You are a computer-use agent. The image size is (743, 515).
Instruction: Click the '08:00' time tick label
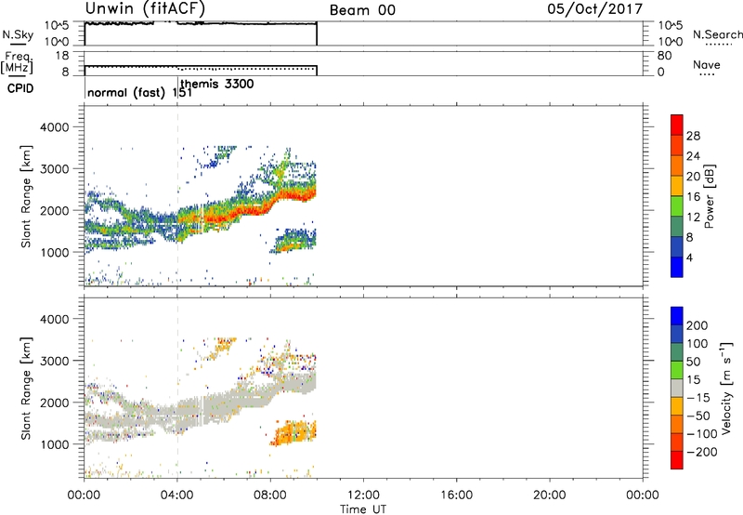click(x=270, y=495)
